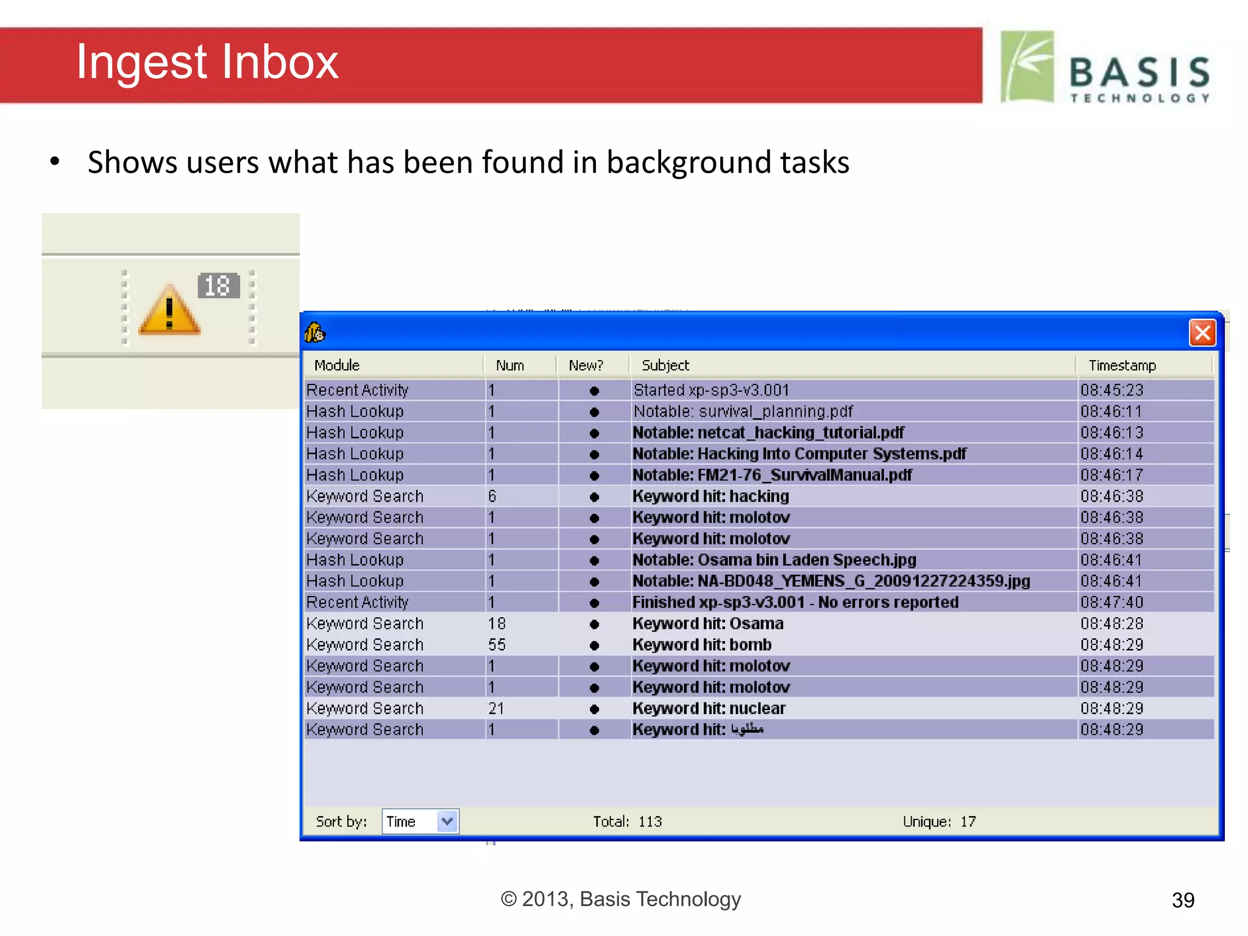The image size is (1248, 936).
Task: Select 'Finished xp-sp3-v3.001 - No errors reported' row
Action: tap(759, 602)
